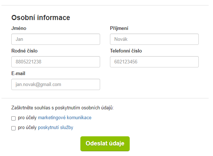Screen dimensions: 213x156
Task: Tick the poskytnutí služby consent checkbox
Action: [x=14, y=128]
